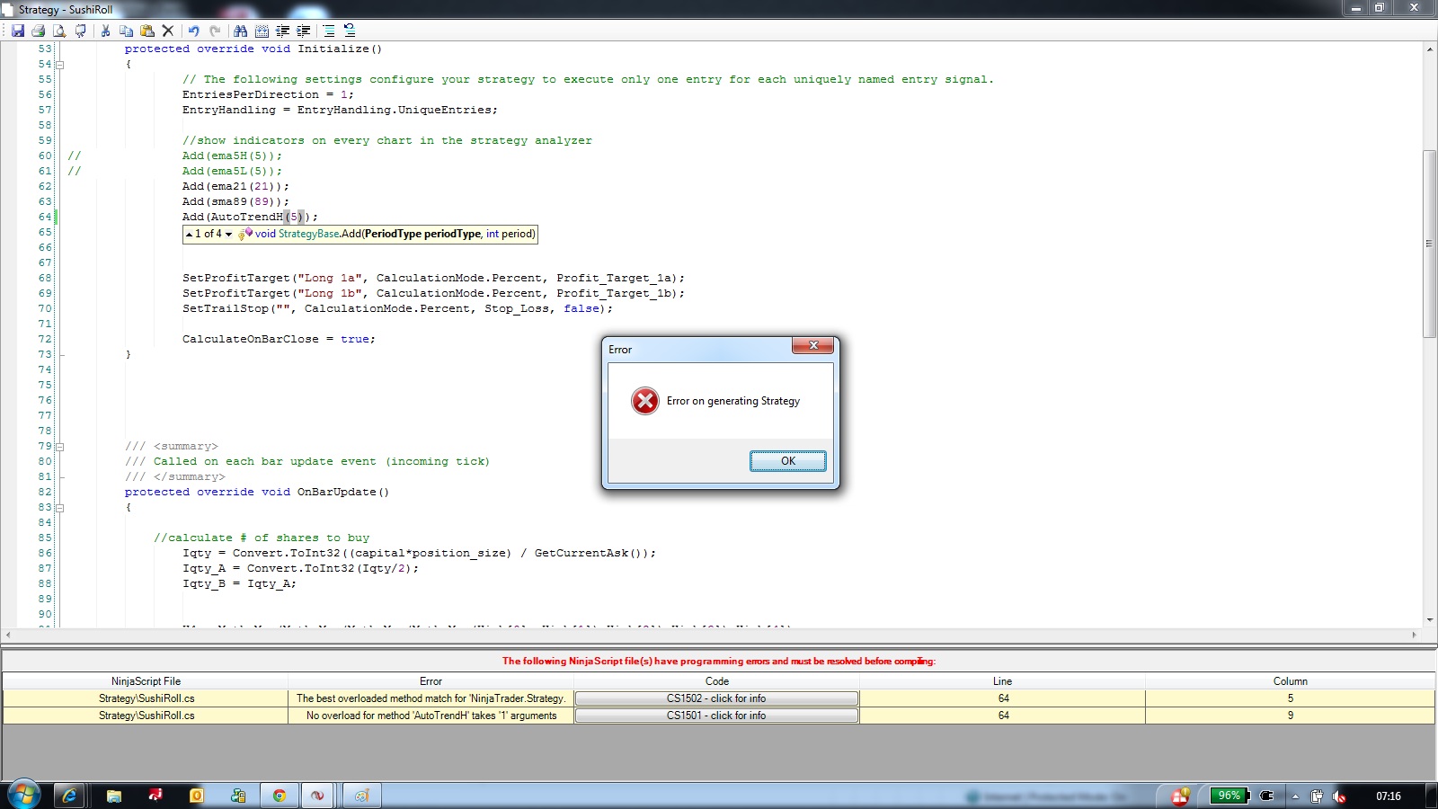Increase indent of selected lines
Viewport: 1438px width, 809px height.
[304, 31]
